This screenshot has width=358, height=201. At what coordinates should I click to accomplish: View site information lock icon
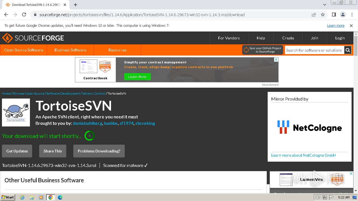pyautogui.click(x=35, y=15)
